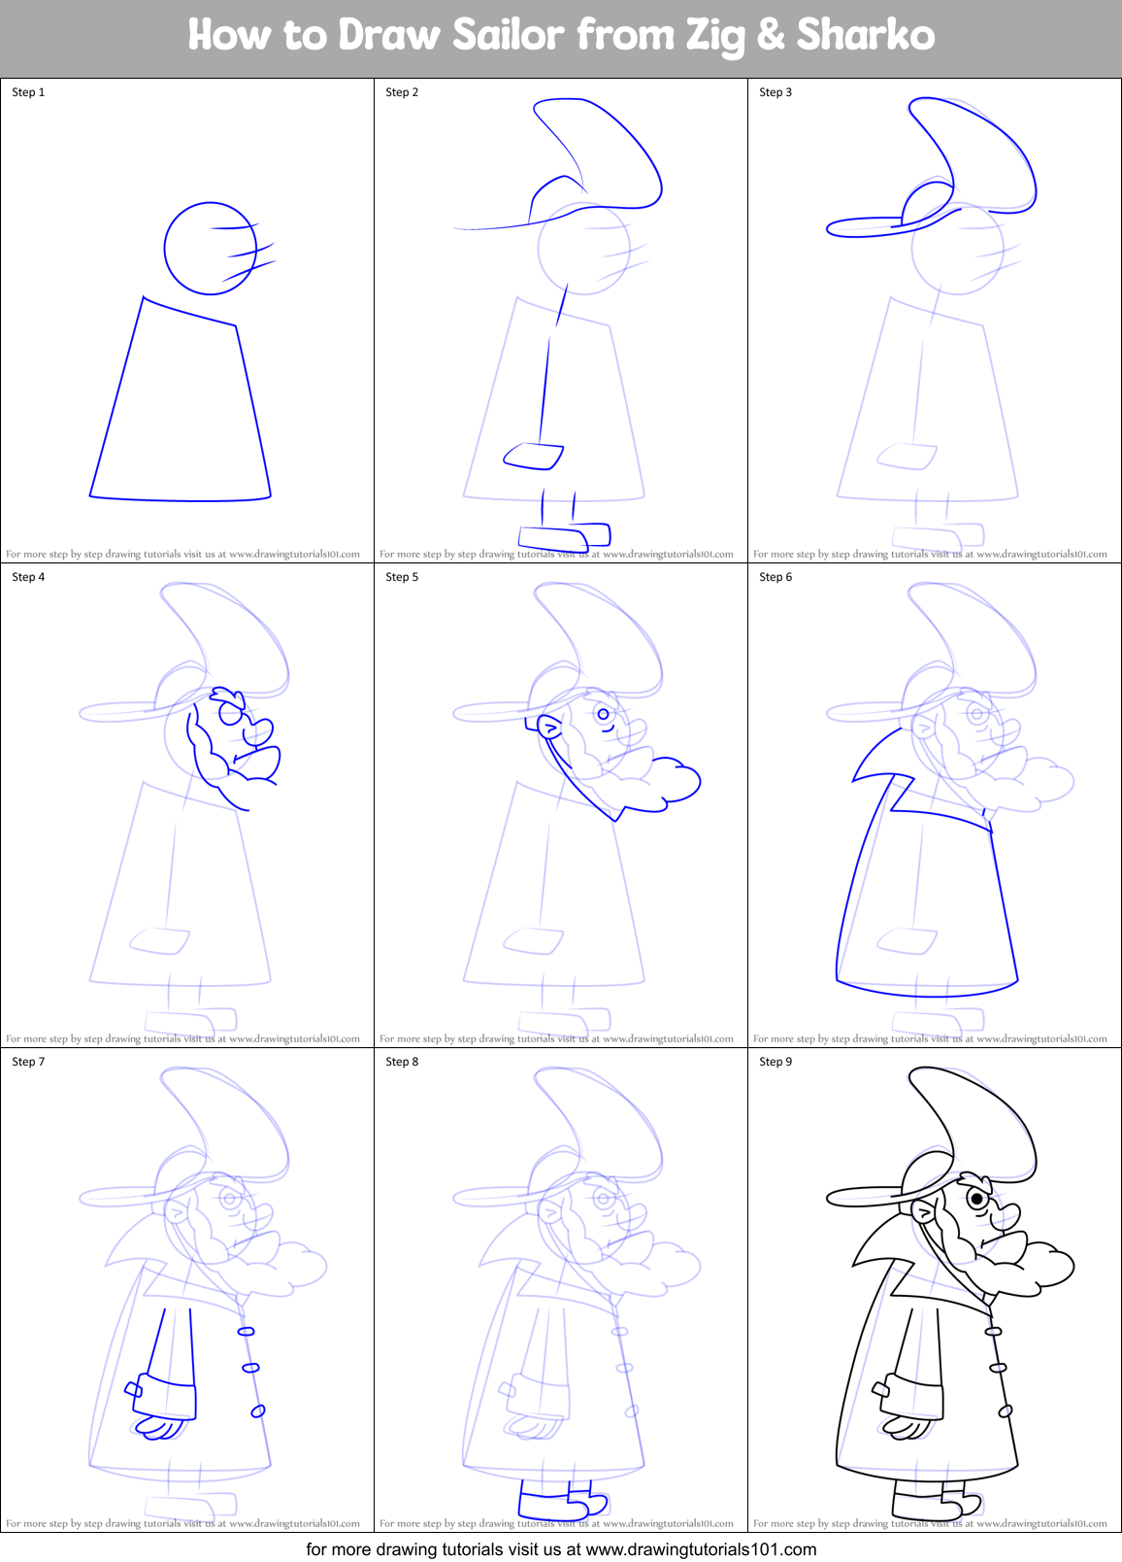
Task: Click the 'Step 1' label
Action: pyautogui.click(x=28, y=92)
